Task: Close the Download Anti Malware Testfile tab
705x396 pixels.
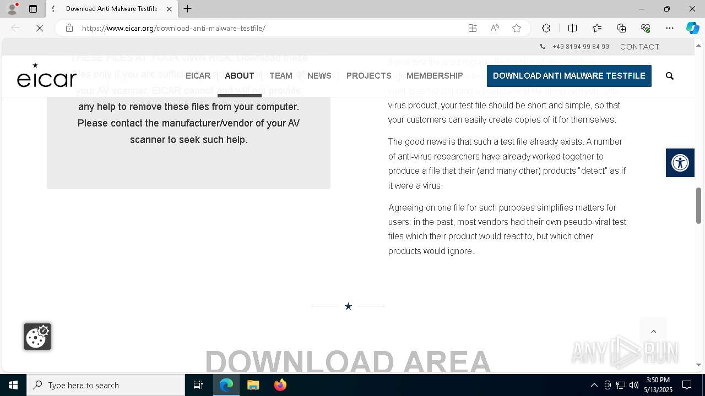Action: click(x=169, y=9)
